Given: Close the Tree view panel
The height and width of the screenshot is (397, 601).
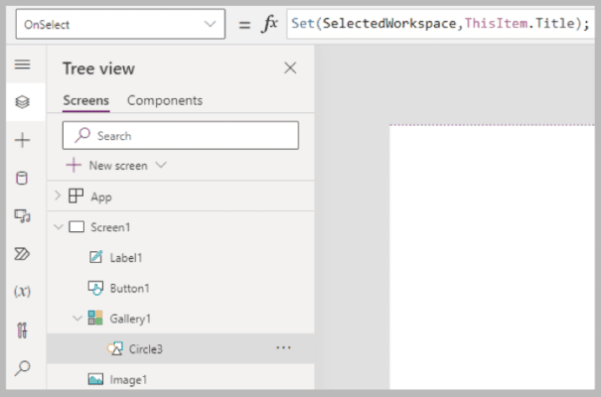Looking at the screenshot, I should pyautogui.click(x=290, y=68).
